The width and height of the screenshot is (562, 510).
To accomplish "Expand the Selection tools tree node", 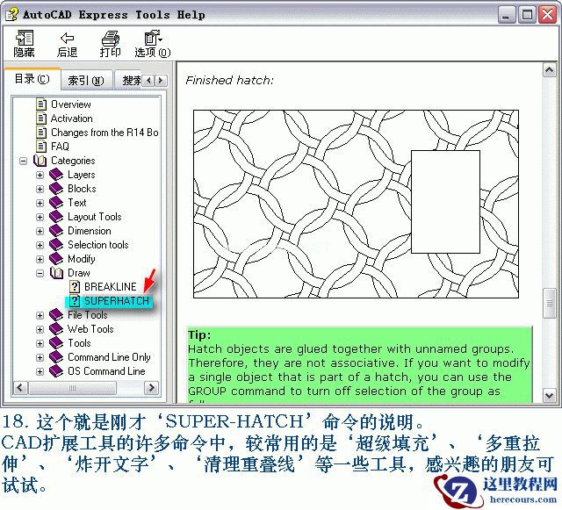I will [40, 245].
